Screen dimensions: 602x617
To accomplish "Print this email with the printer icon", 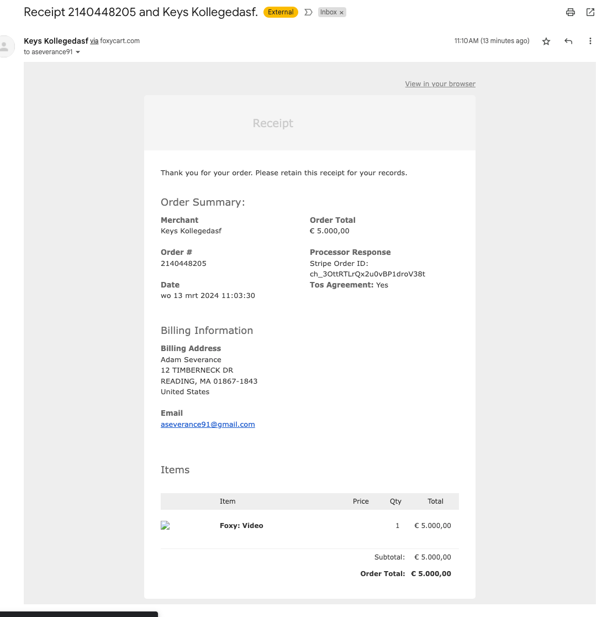I will (570, 12).
